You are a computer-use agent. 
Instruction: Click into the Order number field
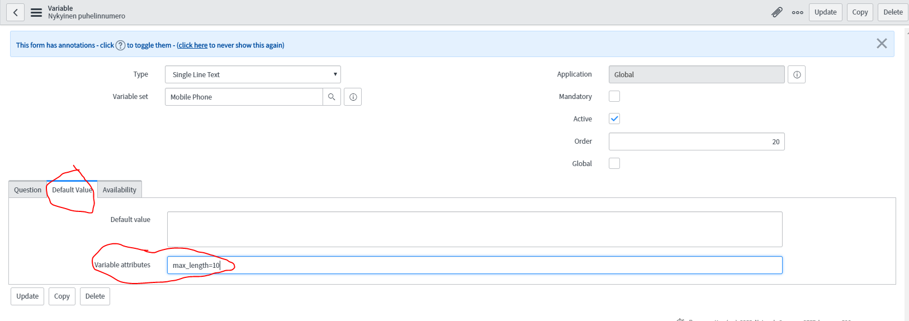tap(696, 141)
